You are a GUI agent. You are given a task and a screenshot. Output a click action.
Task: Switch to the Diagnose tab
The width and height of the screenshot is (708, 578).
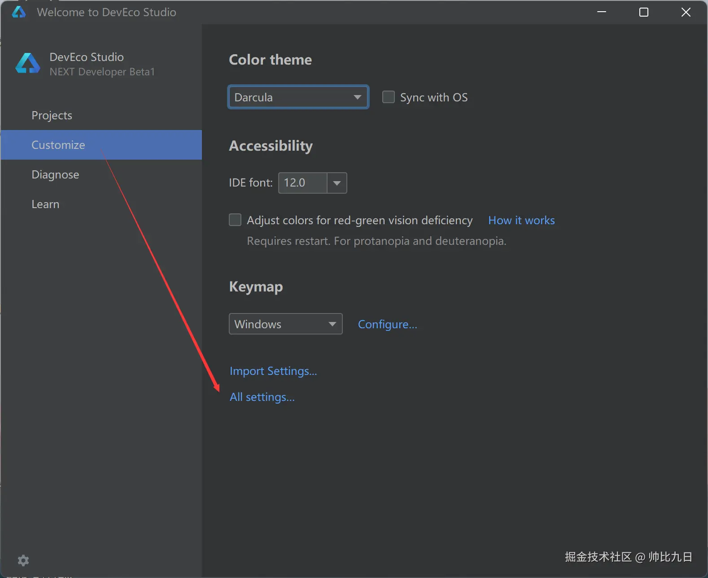[55, 174]
